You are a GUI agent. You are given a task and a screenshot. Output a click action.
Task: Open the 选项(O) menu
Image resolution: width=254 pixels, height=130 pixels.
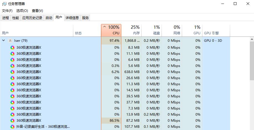pyautogui.click(x=22, y=11)
